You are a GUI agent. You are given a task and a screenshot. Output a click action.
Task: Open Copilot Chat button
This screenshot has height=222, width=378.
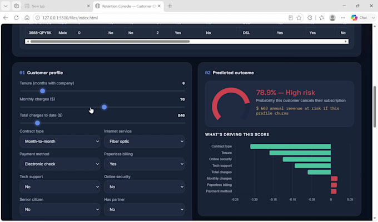click(359, 18)
